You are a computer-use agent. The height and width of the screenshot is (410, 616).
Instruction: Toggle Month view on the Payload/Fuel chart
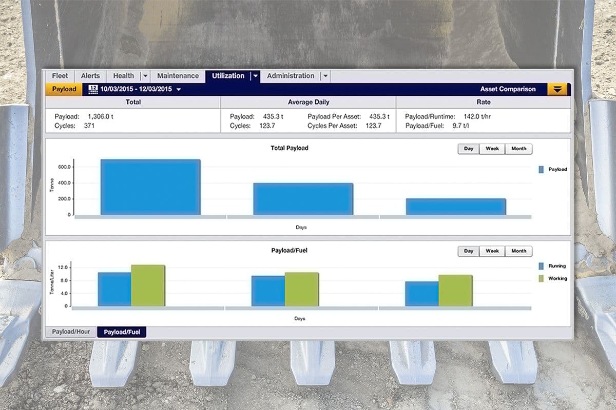pos(518,251)
